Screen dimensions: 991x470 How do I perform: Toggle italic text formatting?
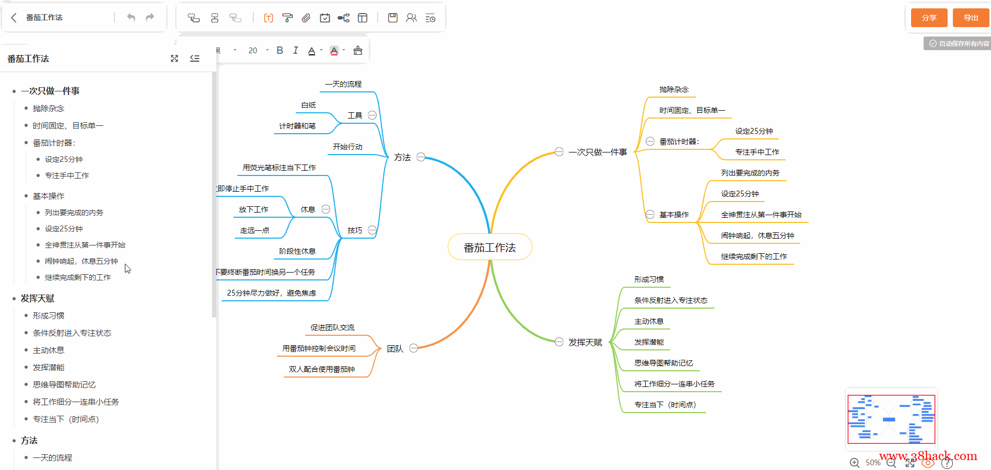pos(296,51)
